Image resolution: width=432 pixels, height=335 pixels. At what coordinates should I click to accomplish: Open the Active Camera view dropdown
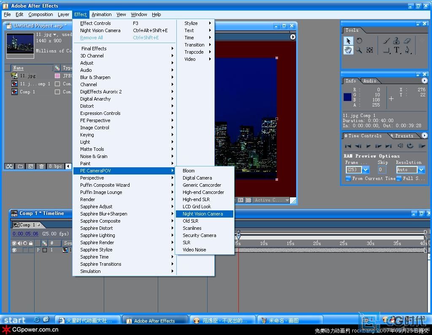271,200
